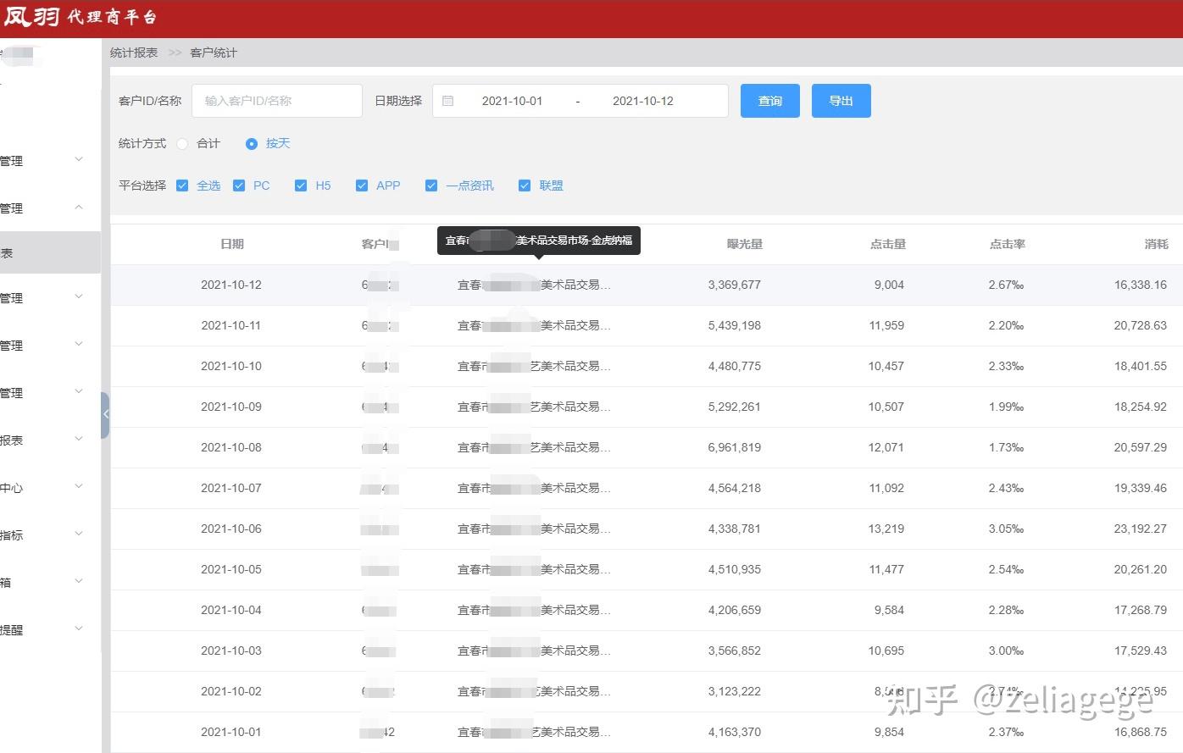Click the click count 9,004

pos(889,285)
